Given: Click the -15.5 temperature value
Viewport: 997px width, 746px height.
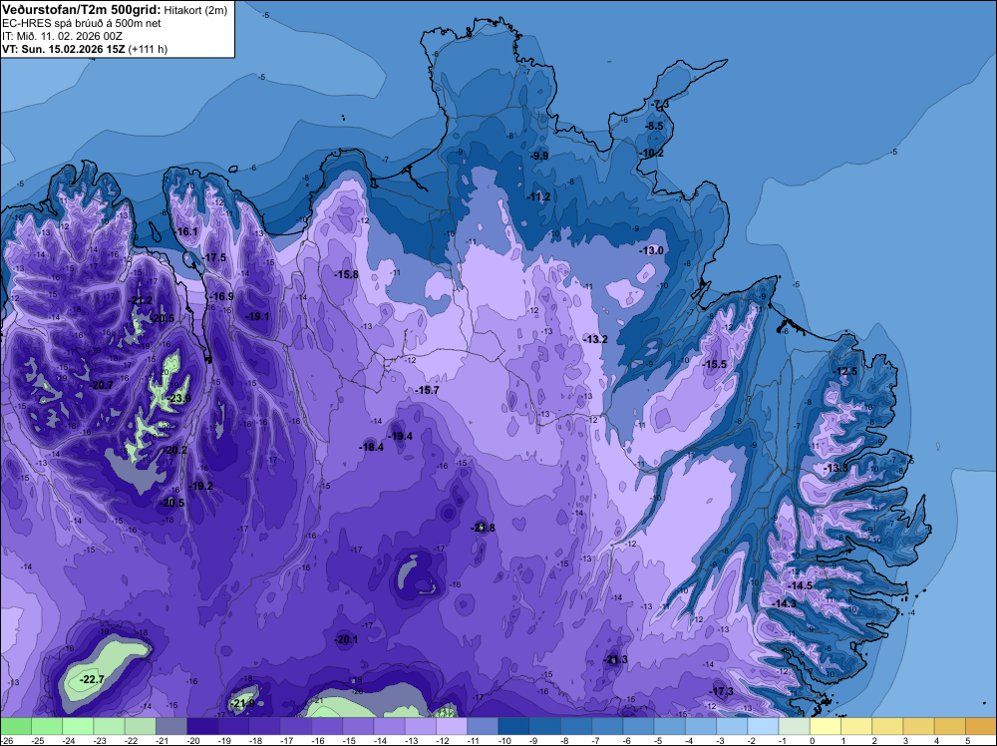Looking at the screenshot, I should [714, 364].
